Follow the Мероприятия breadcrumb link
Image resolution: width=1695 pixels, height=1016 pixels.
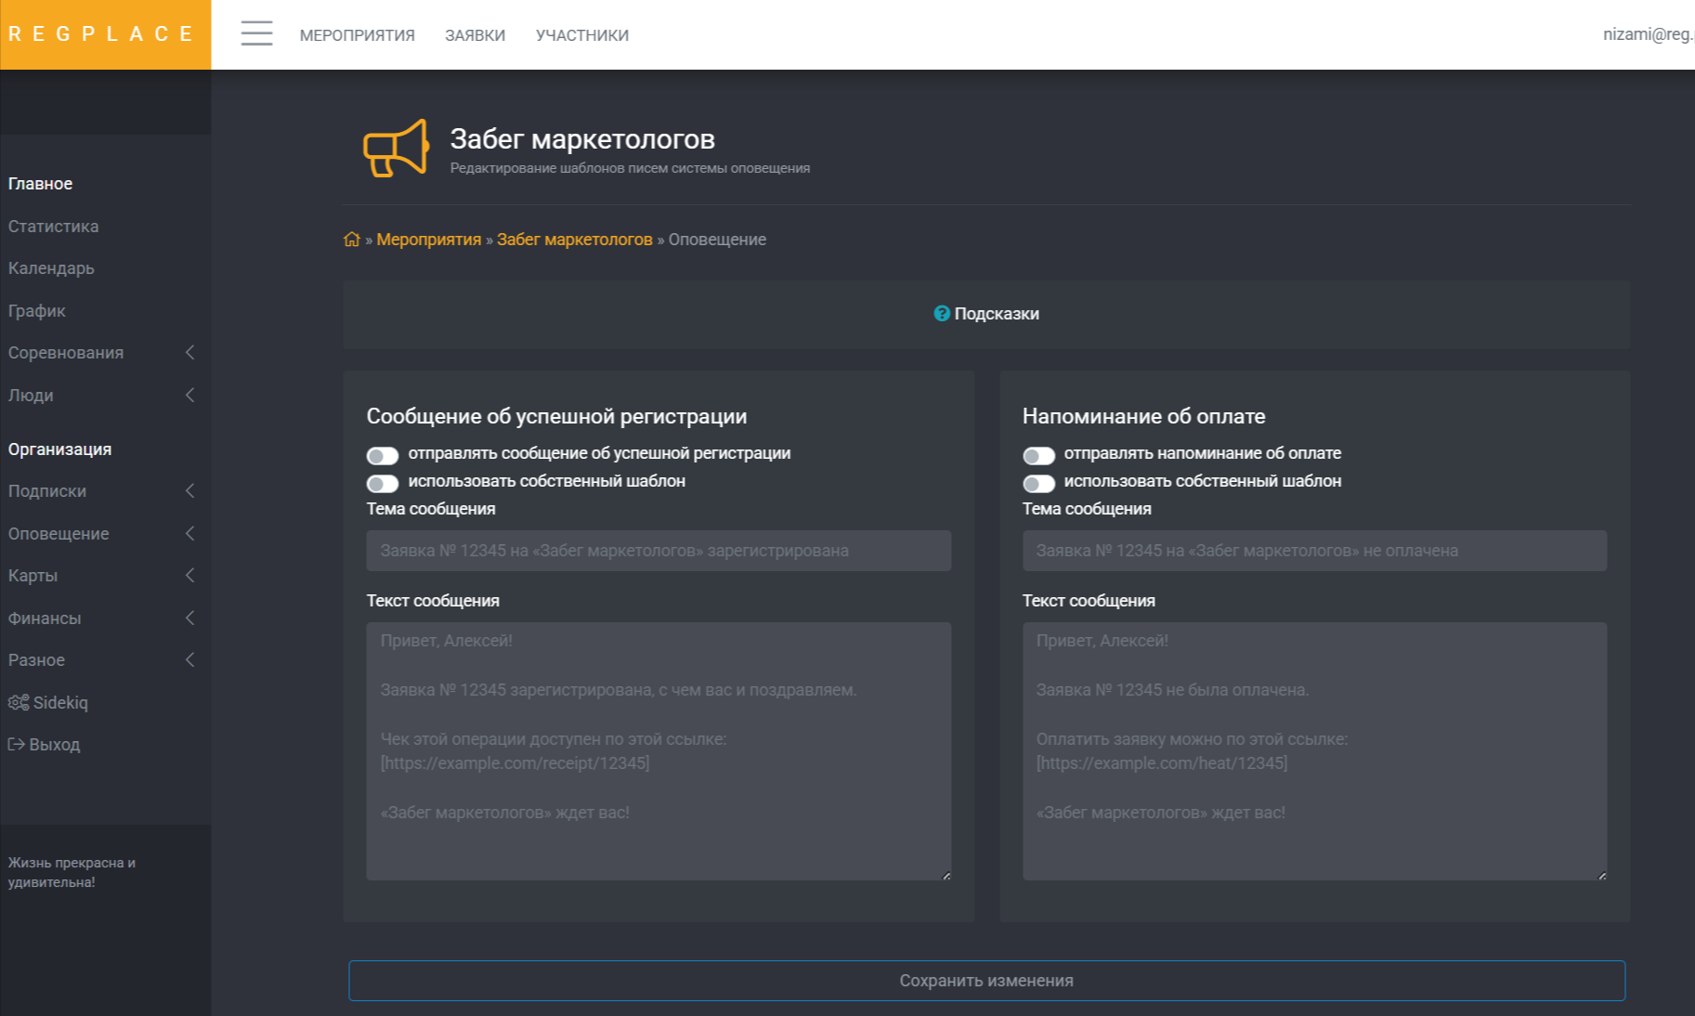(428, 239)
